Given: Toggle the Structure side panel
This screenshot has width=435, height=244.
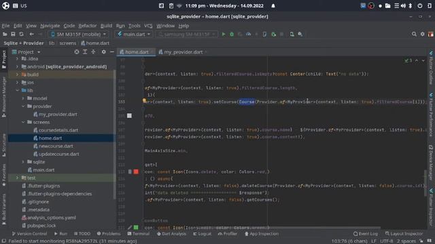Looking at the screenshot, I should [x=4, y=145].
